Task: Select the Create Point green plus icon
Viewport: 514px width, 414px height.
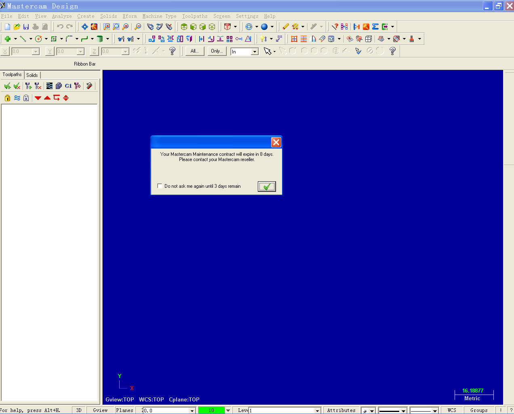Action: pyautogui.click(x=8, y=39)
